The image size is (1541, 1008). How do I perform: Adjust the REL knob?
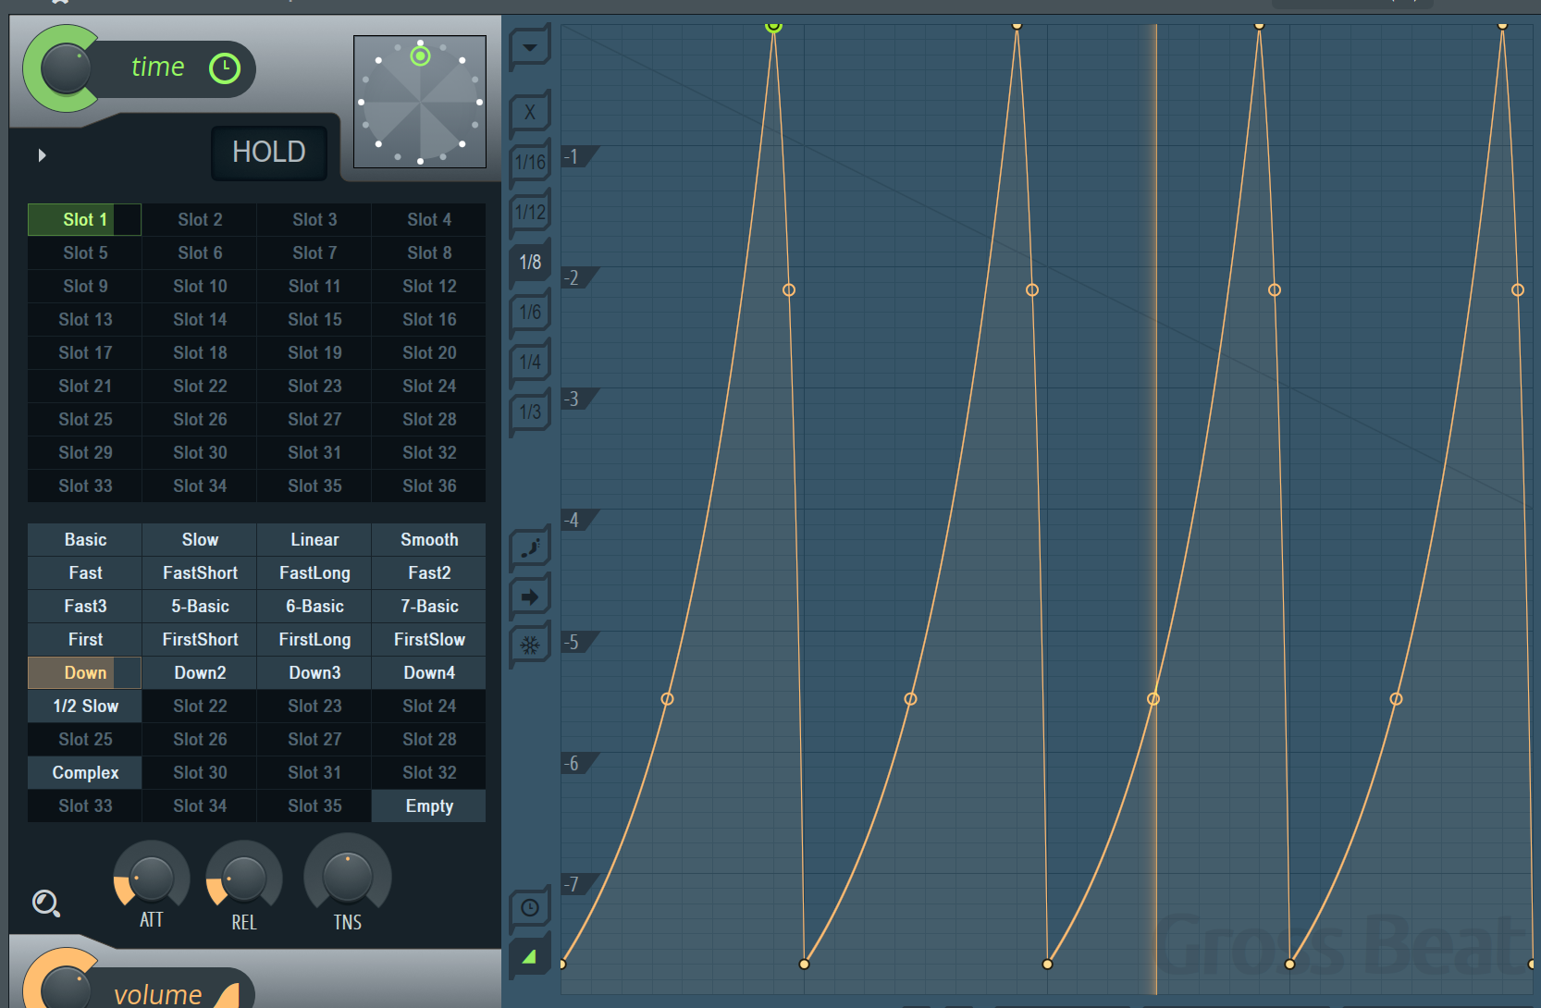tap(244, 879)
